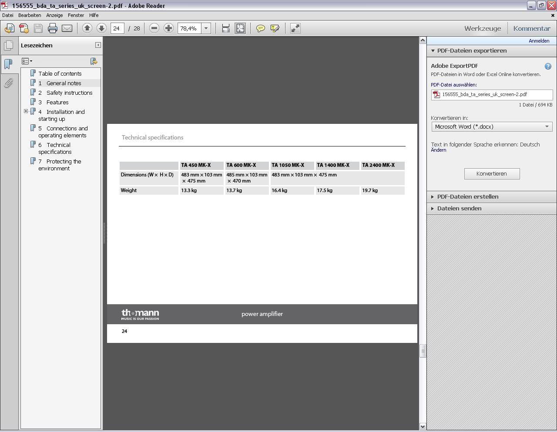Jump to 3 Features bookmark
This screenshot has height=432, width=557.
click(x=53, y=102)
